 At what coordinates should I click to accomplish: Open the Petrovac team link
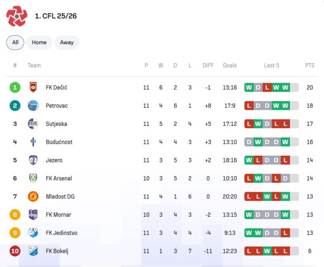tap(57, 105)
